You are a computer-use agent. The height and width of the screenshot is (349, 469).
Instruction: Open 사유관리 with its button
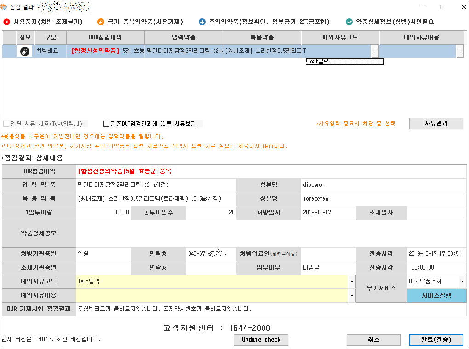tap(436, 124)
